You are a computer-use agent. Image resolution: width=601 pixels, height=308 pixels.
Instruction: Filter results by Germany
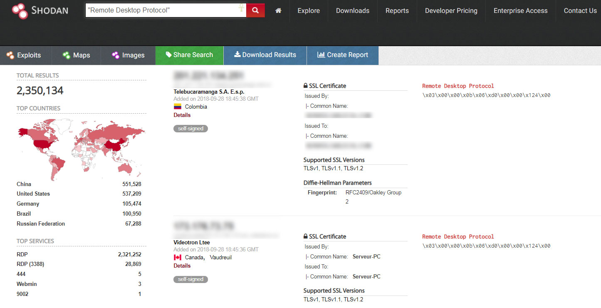point(28,204)
